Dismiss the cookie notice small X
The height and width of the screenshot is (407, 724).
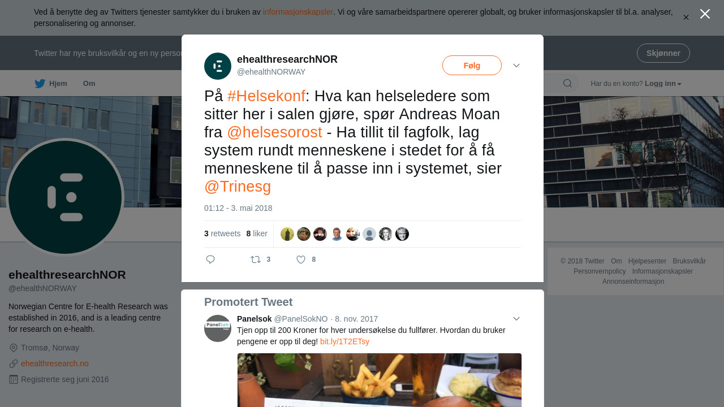point(686,18)
